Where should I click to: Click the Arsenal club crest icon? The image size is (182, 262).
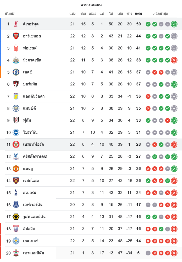tap(16, 36)
